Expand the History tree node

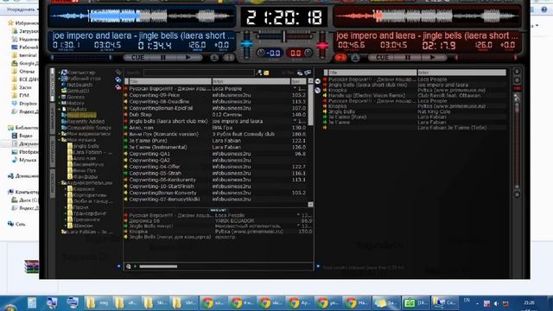point(60,103)
